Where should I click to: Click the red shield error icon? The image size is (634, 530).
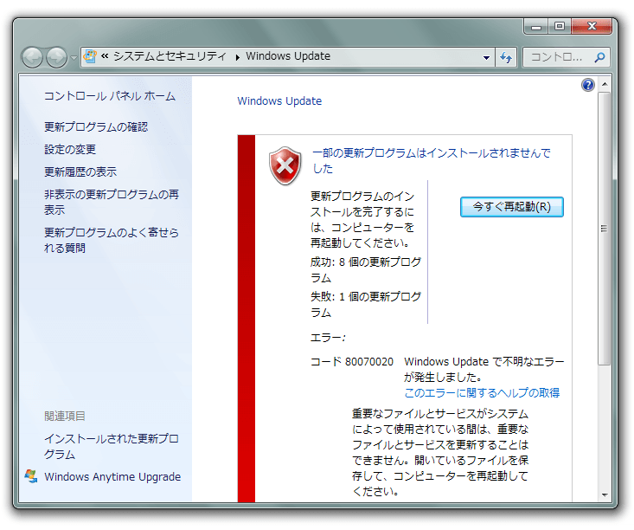[285, 165]
